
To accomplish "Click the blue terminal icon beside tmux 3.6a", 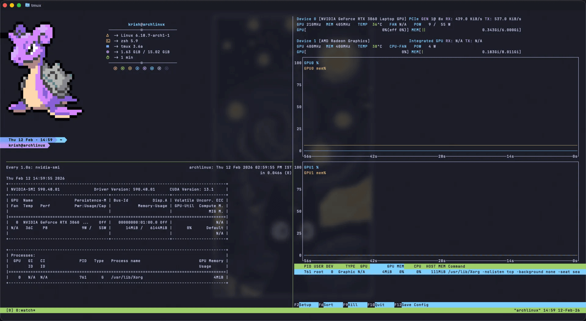I will [107, 46].
